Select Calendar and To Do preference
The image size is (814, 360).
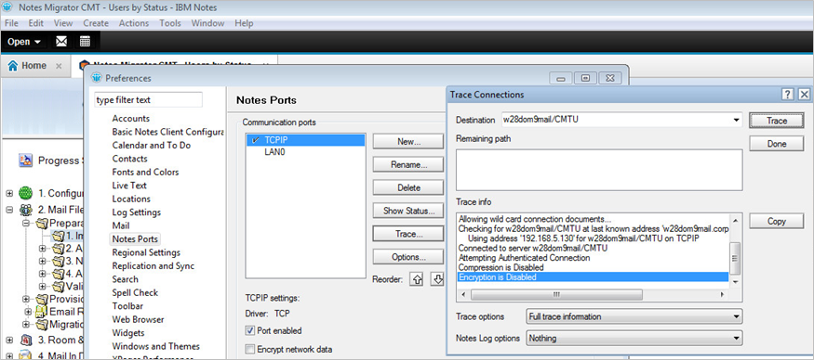[x=152, y=145]
